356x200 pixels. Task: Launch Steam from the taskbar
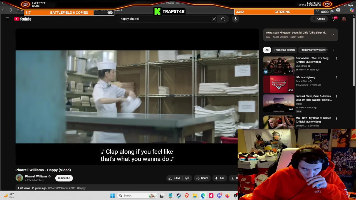pos(179,196)
